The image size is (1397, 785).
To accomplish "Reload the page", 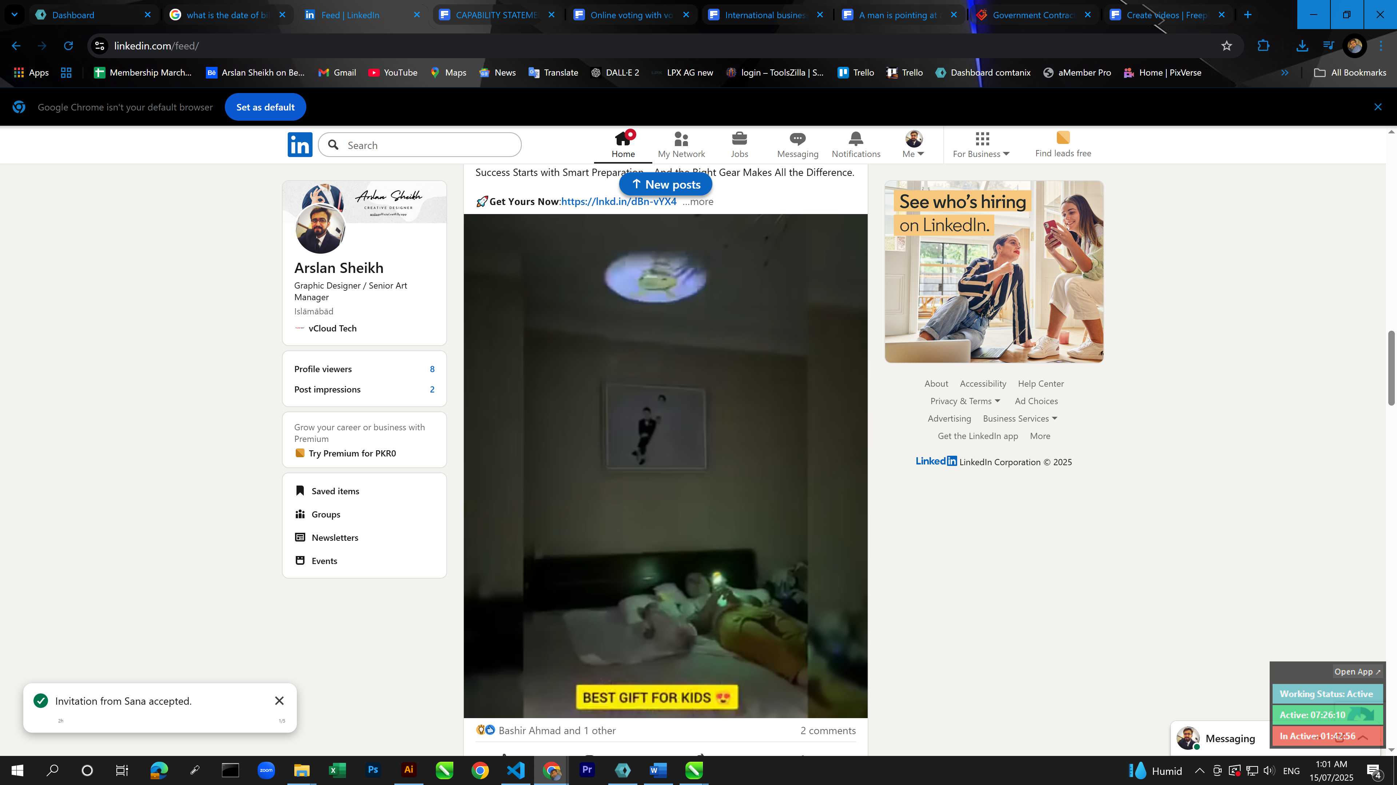I will tap(68, 46).
